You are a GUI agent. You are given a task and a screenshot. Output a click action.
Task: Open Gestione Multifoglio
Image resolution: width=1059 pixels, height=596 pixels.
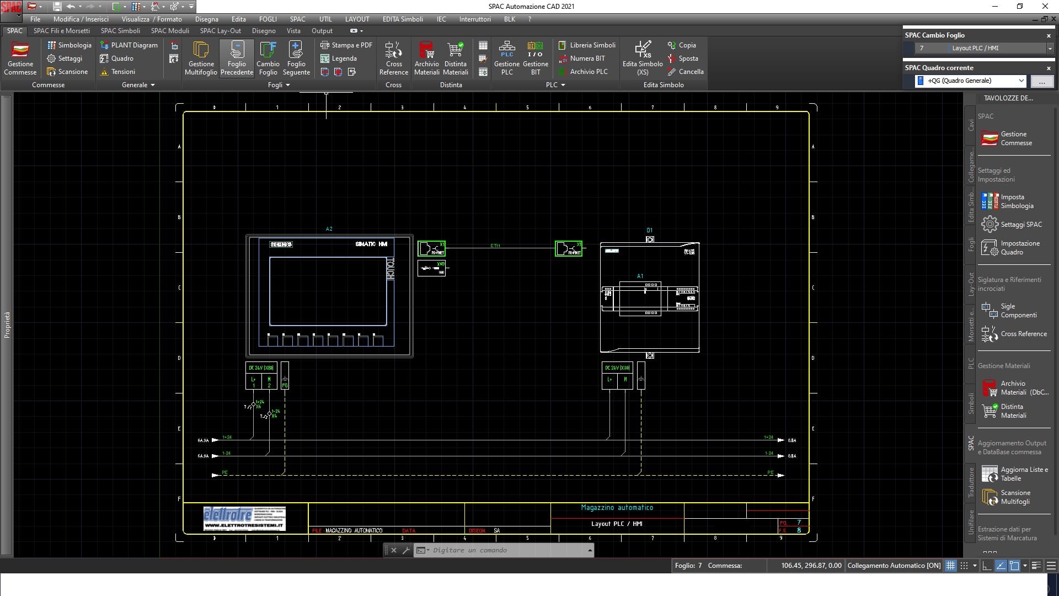[201, 58]
